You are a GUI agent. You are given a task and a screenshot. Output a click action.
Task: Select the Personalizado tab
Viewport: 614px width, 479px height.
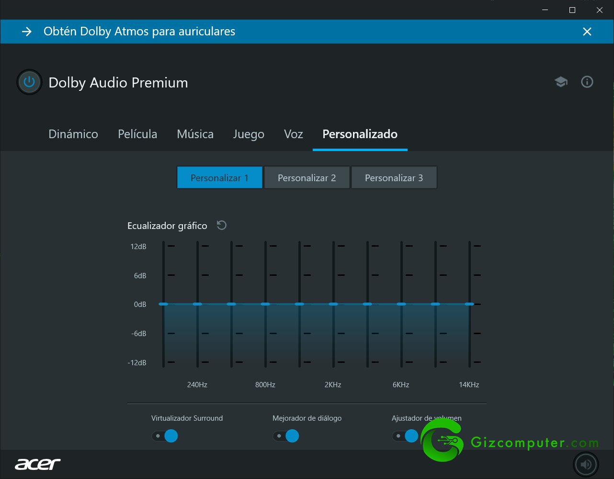(360, 134)
